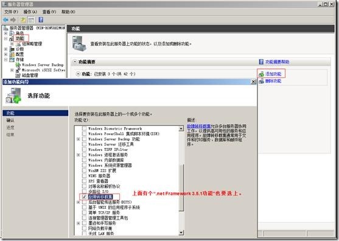This screenshot has width=339, height=241.
Task: Click the 添加功能 link
Action: pyautogui.click(x=273, y=74)
